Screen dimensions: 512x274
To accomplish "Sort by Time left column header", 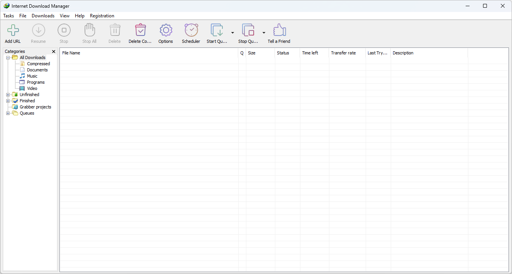I will pos(314,53).
